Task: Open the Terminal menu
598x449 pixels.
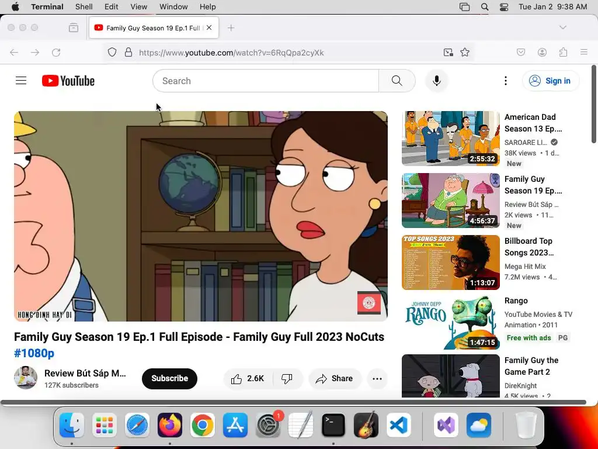Action: tap(47, 6)
